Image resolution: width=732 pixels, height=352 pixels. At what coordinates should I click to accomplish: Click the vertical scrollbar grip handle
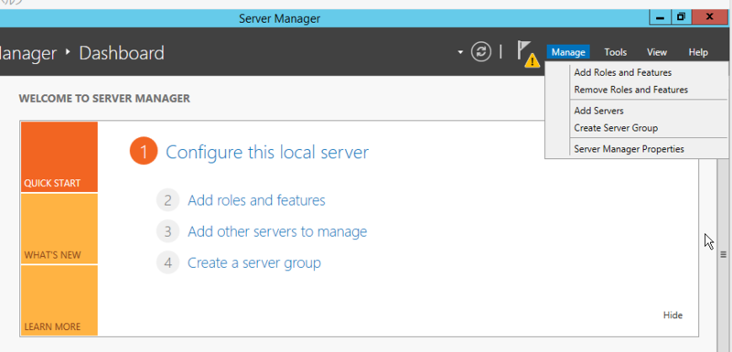click(x=723, y=254)
